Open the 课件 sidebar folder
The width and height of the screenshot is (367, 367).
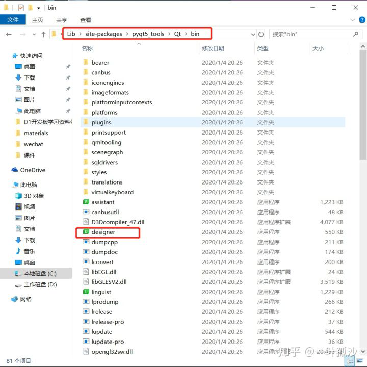25,155
